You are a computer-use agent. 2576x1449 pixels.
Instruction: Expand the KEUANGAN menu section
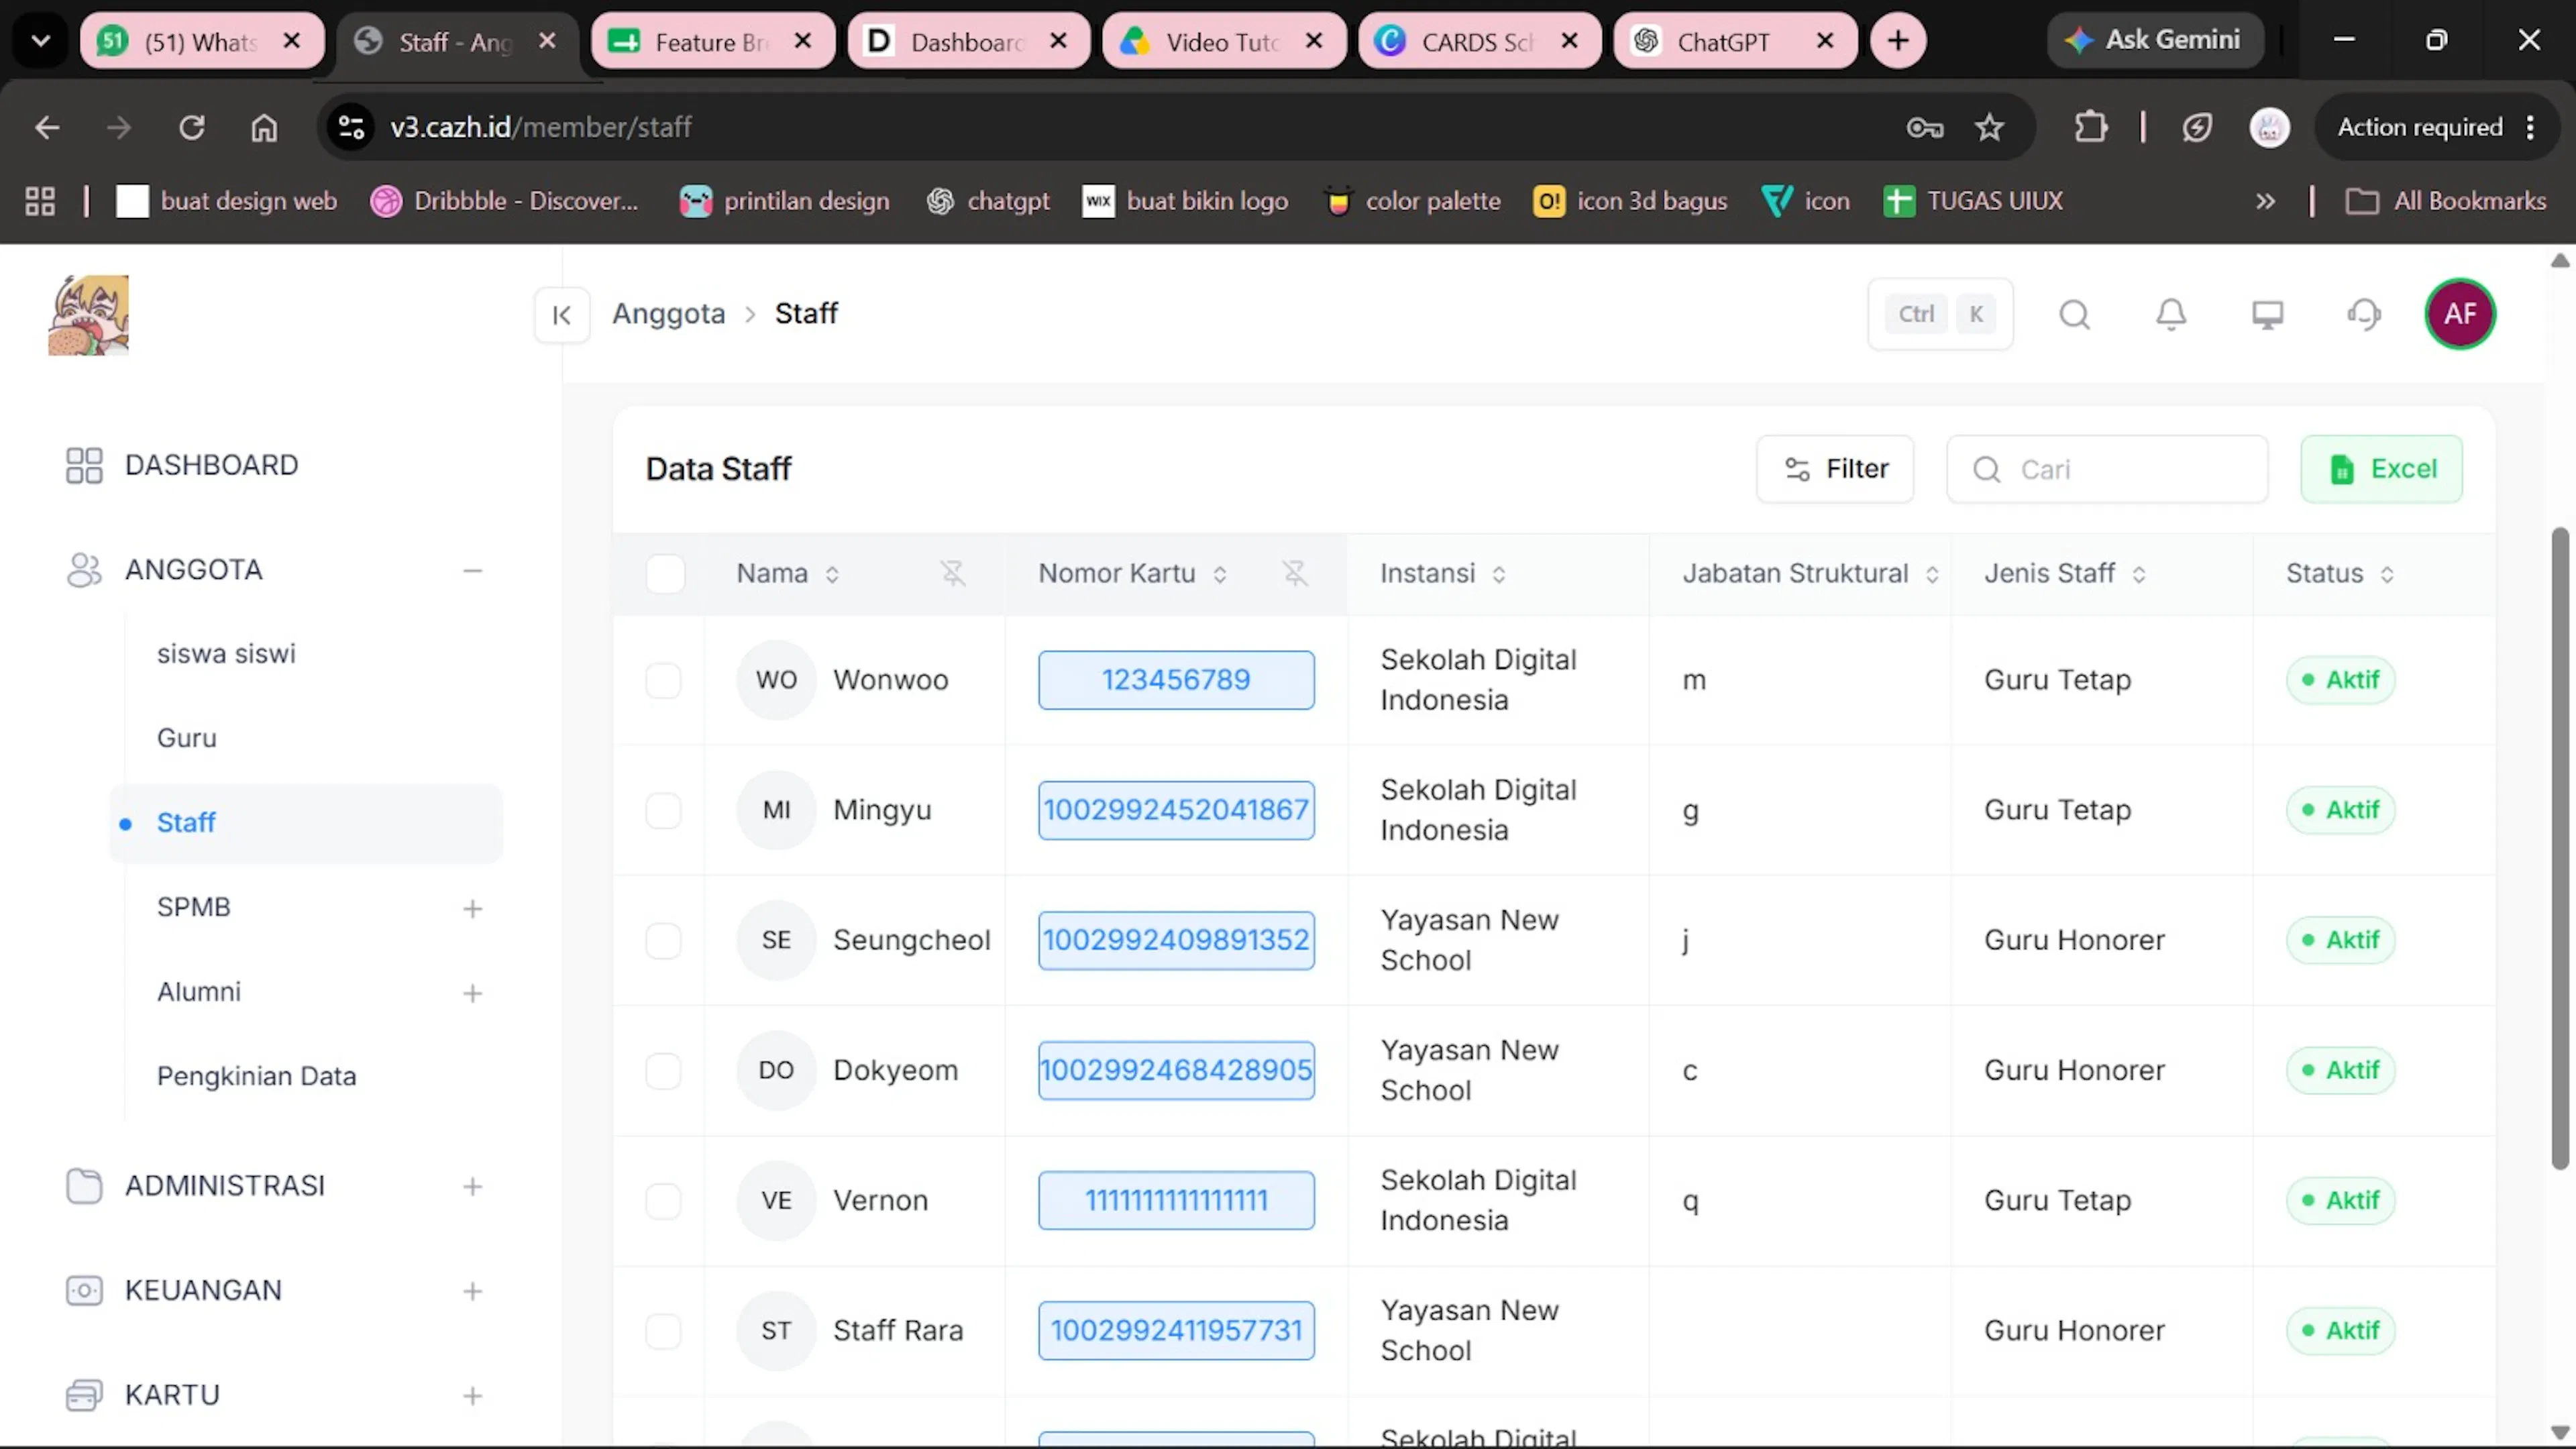coord(473,1291)
